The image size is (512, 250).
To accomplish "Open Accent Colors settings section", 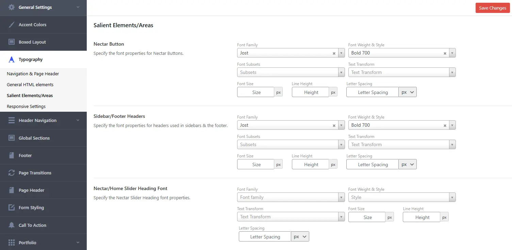I will (43, 25).
